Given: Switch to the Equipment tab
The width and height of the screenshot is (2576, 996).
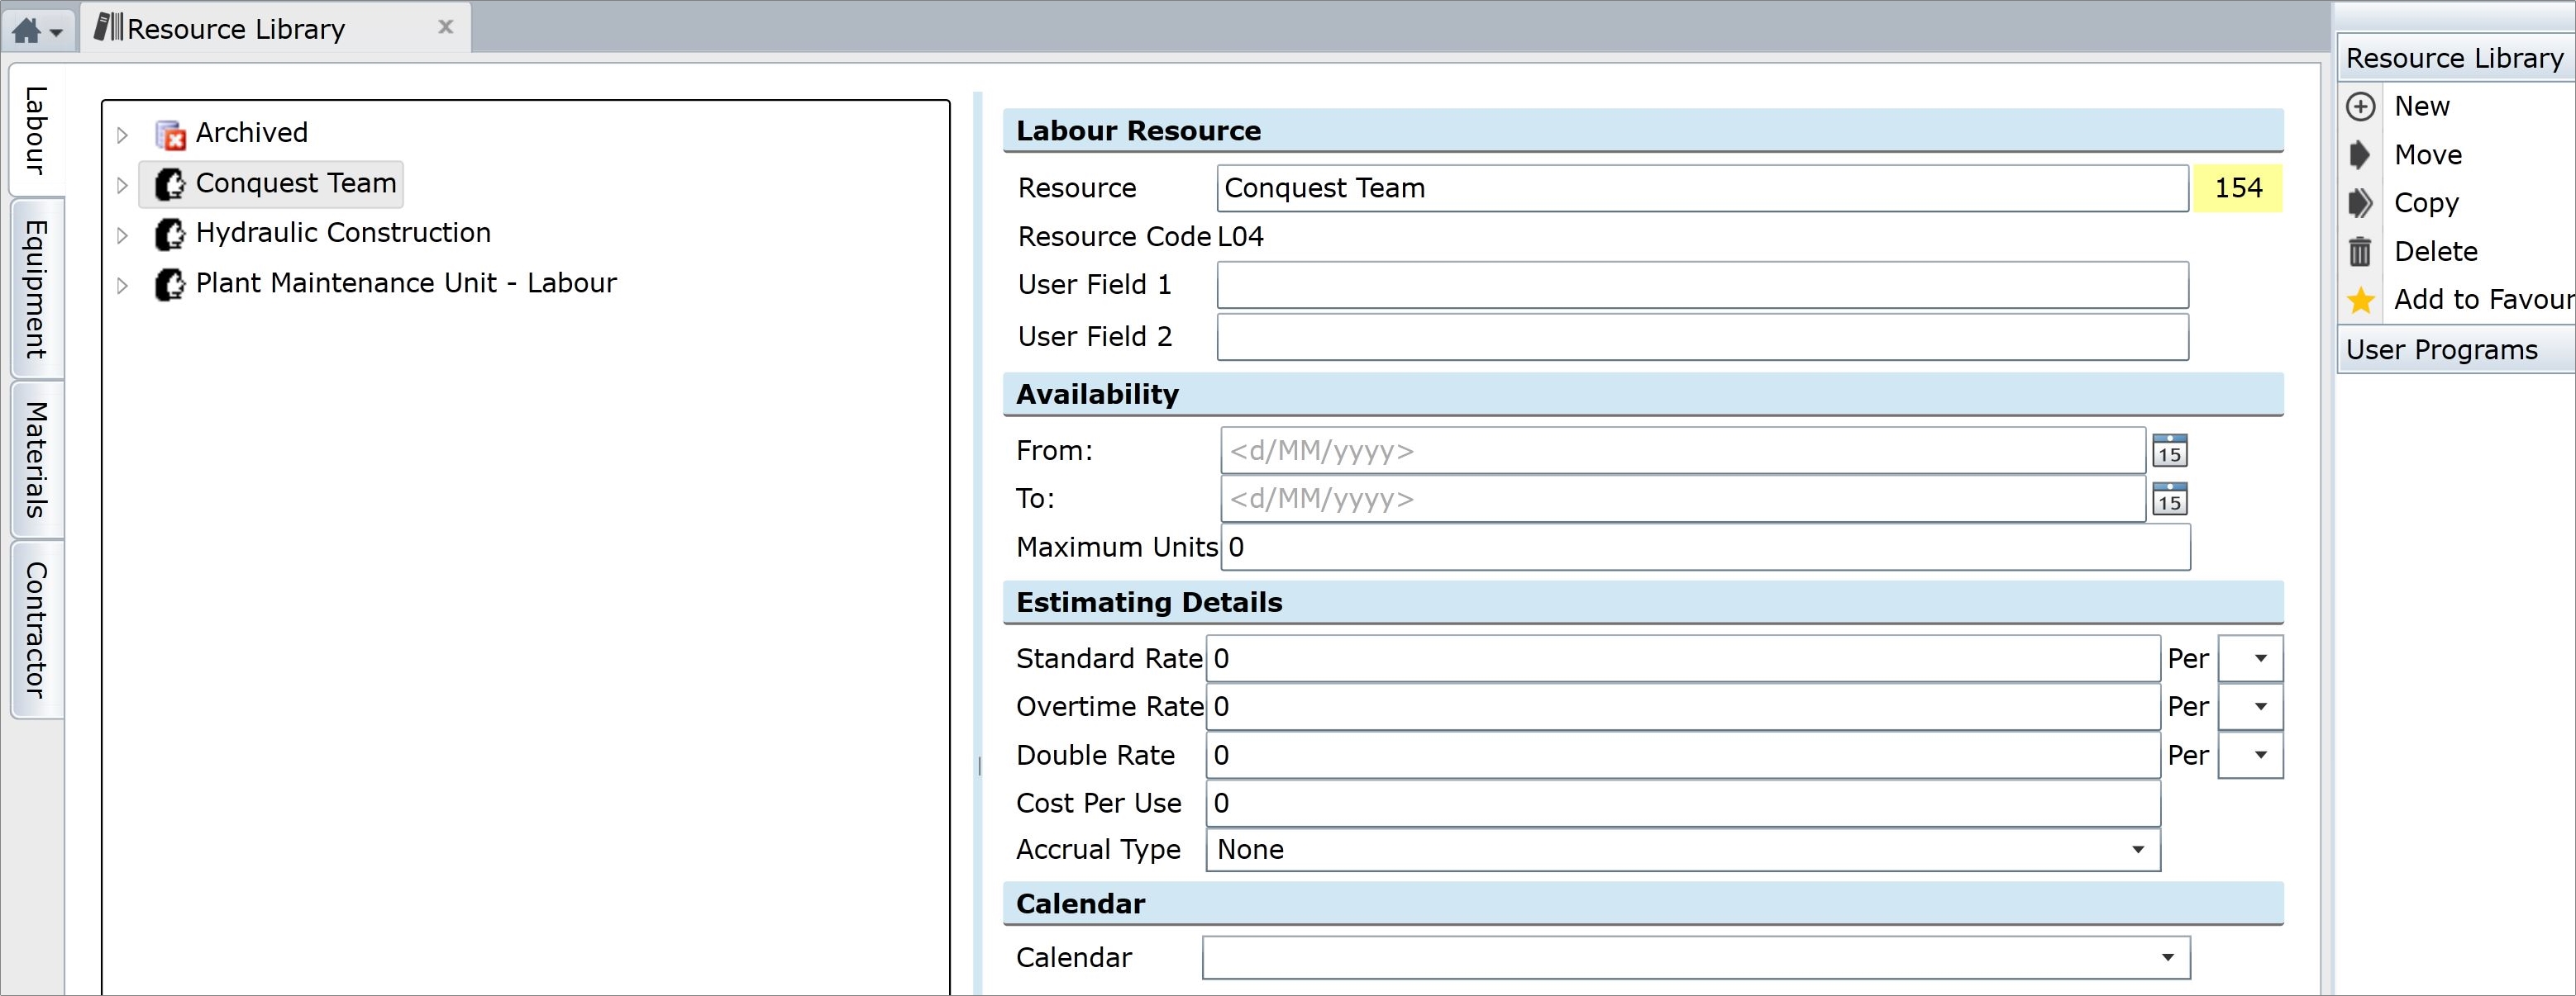Looking at the screenshot, I should [36, 289].
